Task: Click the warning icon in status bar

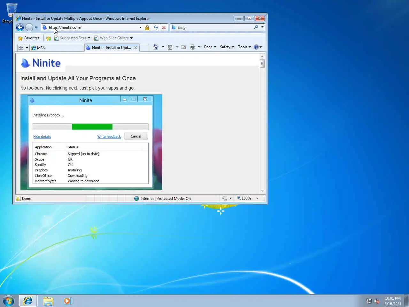Action: click(18, 198)
